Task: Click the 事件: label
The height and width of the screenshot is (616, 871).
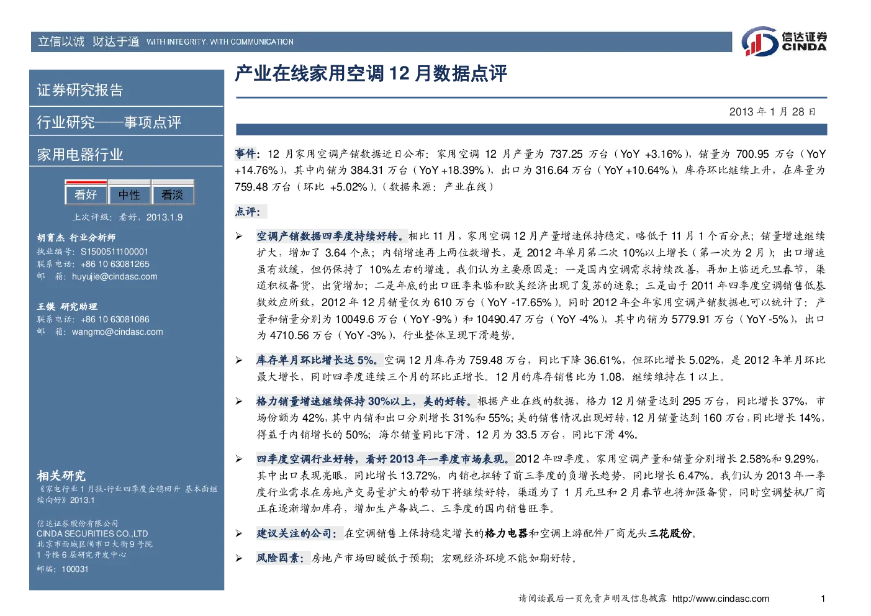Action: pyautogui.click(x=247, y=153)
